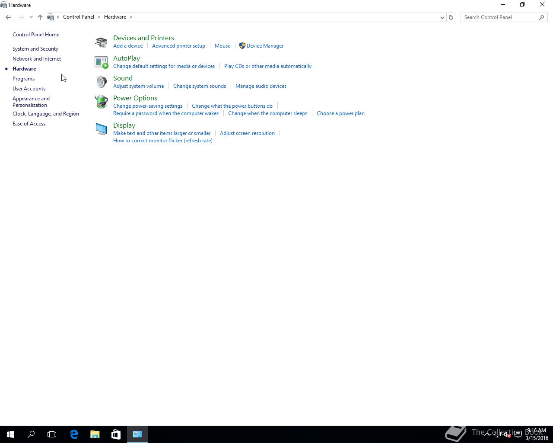Show hidden tray icons chevron
Viewport: 553px width, 443px height.
(487, 434)
